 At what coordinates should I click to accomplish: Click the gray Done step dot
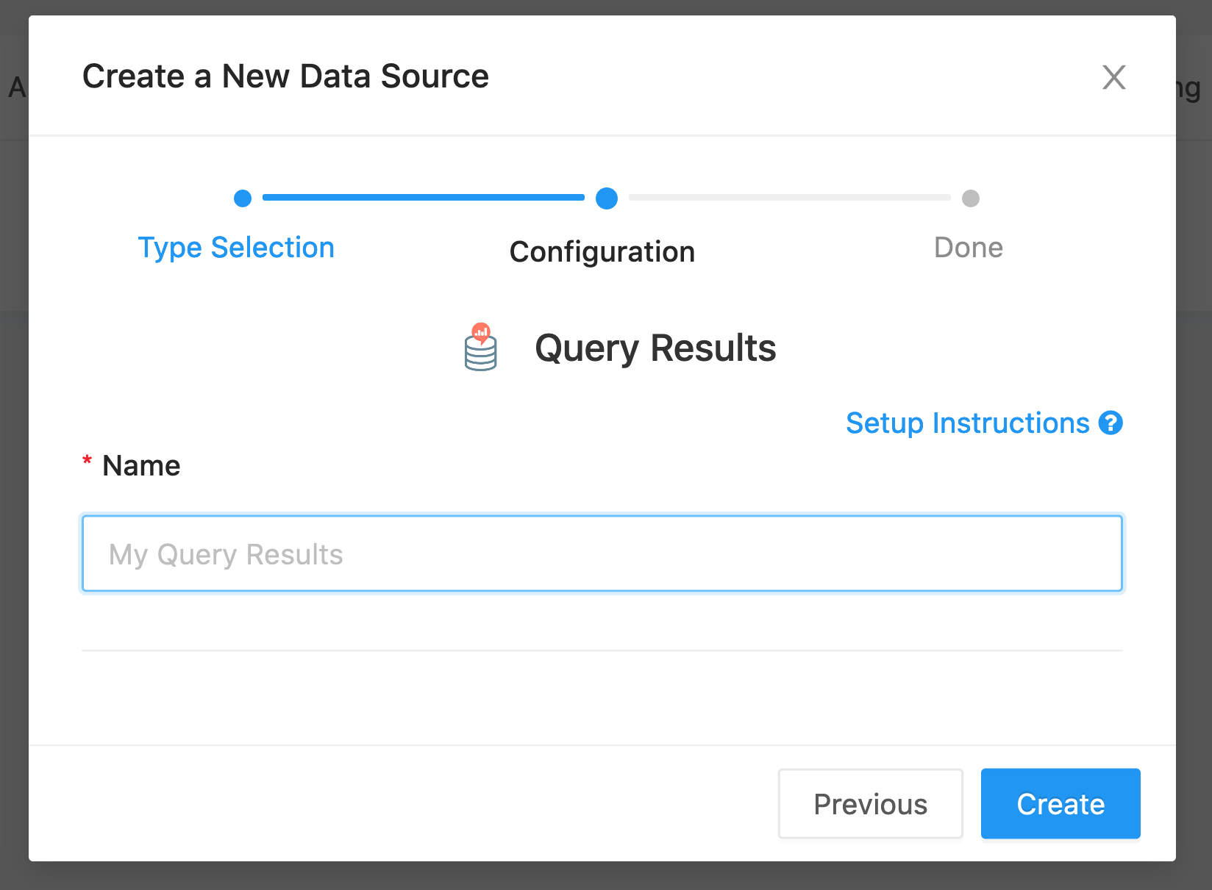(971, 198)
